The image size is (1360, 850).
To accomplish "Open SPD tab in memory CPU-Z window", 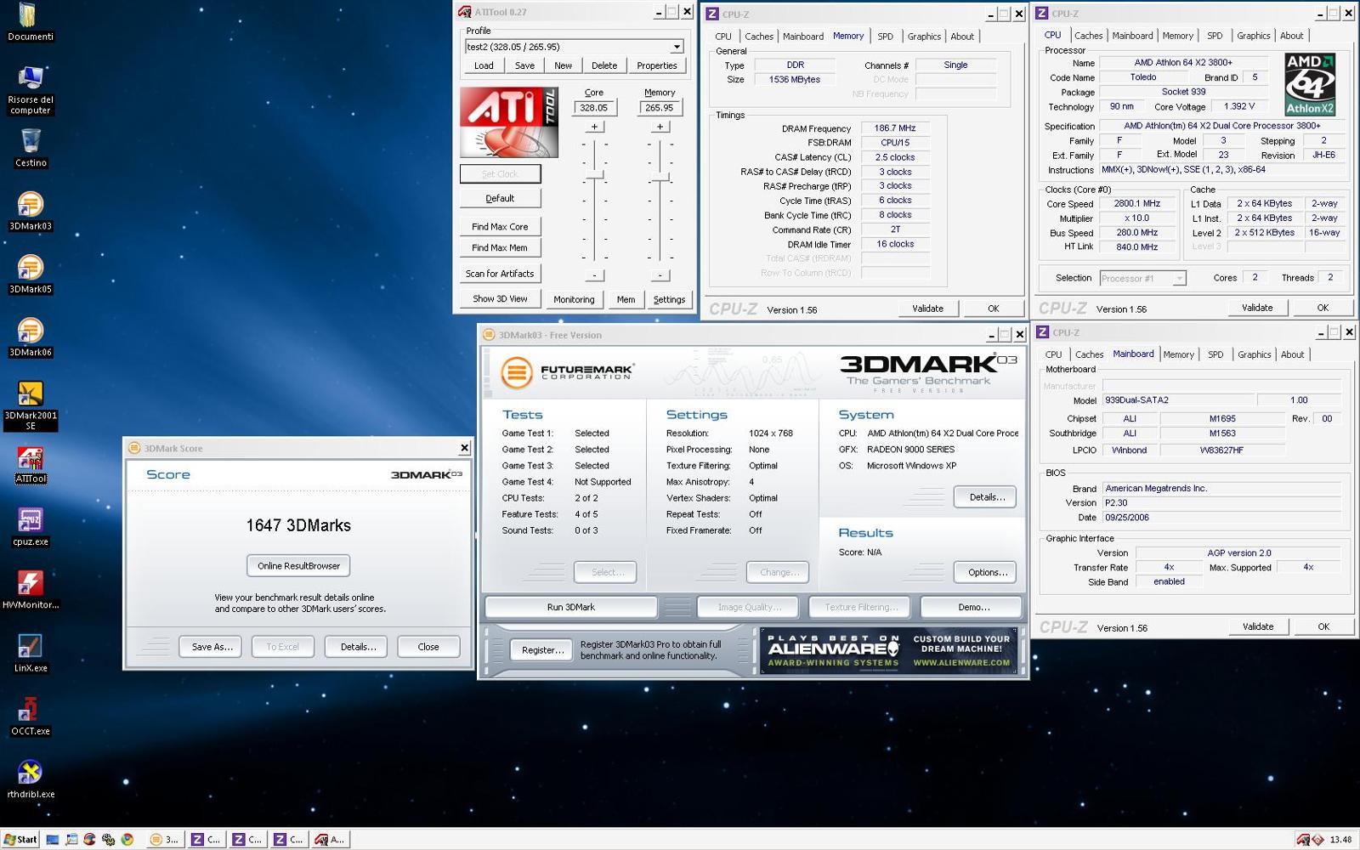I will tap(885, 37).
